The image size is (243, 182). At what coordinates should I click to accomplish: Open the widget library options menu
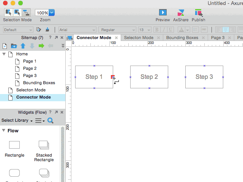point(40,121)
